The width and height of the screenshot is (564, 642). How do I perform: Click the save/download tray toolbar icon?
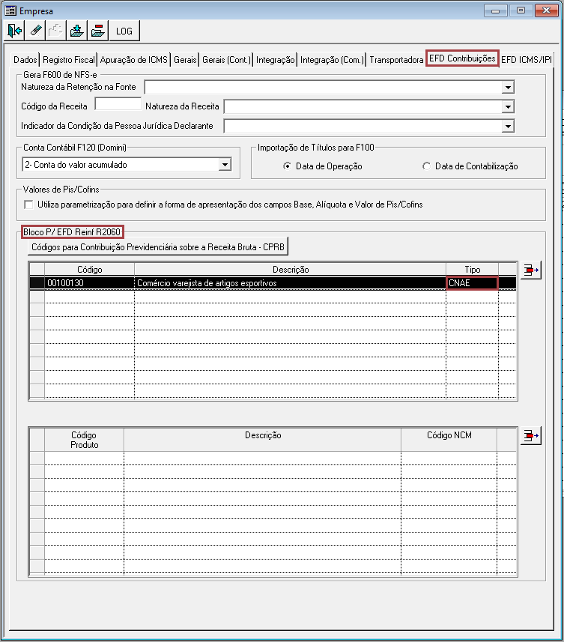(x=77, y=31)
